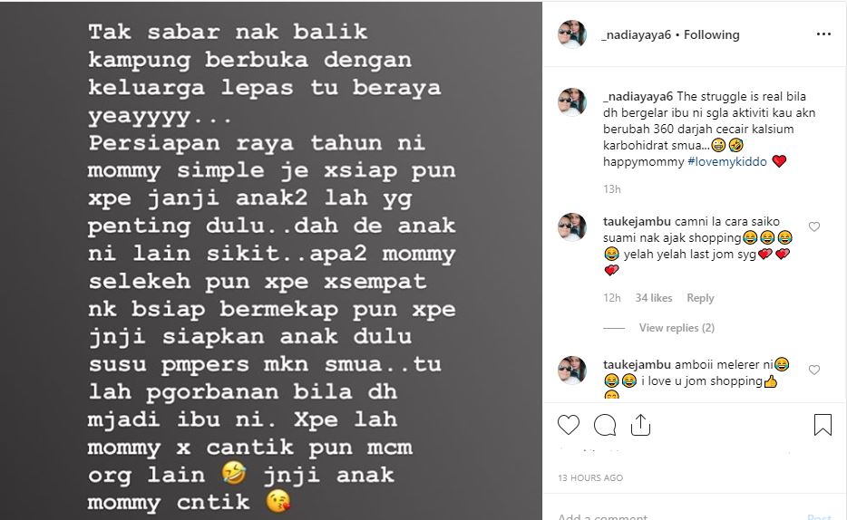The width and height of the screenshot is (847, 520).
Task: Open the #lovemykiddo hashtag
Action: pos(727,161)
